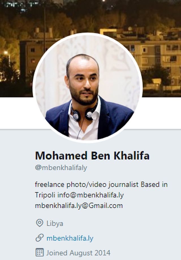Screen dimensions: 181x260
Task: Click the headphones in the profile picture
Action: [84, 112]
